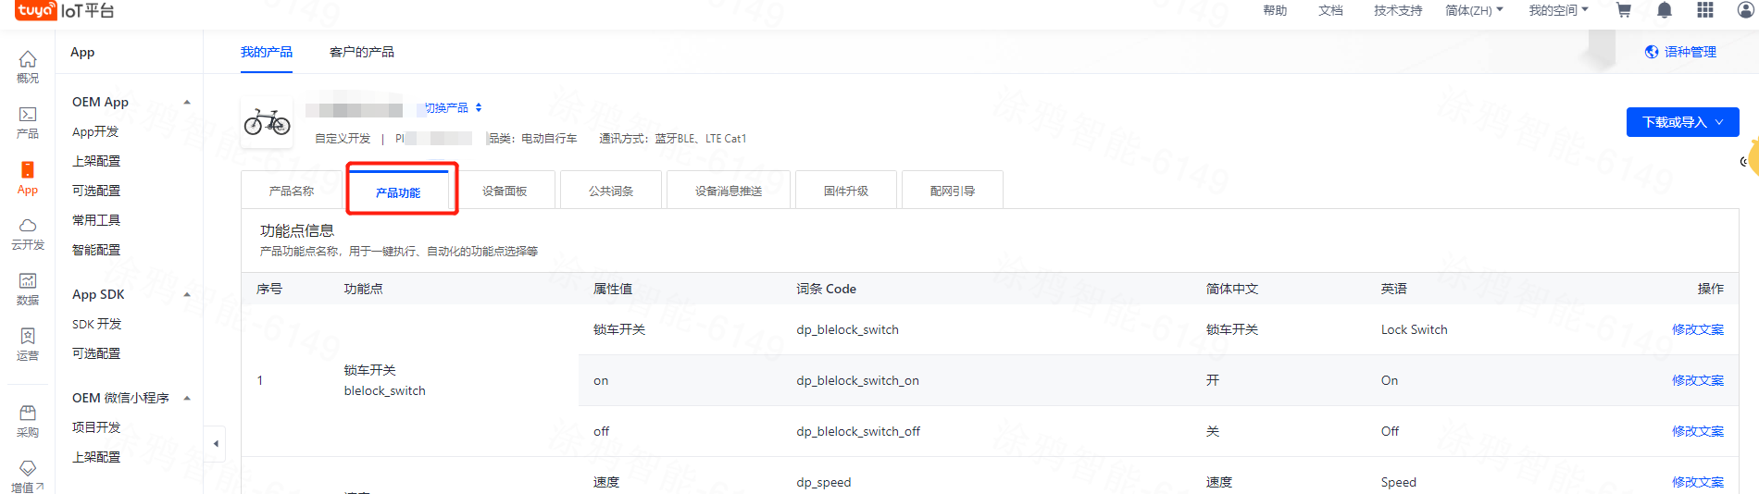Click the Speed English cell
1759x494 pixels.
click(1398, 482)
